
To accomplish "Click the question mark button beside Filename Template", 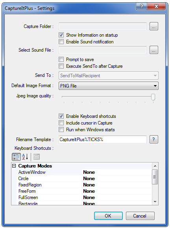I will (154, 140).
